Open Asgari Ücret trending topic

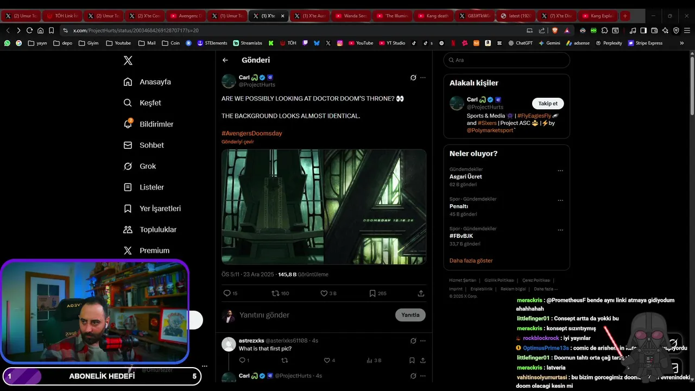click(x=466, y=176)
